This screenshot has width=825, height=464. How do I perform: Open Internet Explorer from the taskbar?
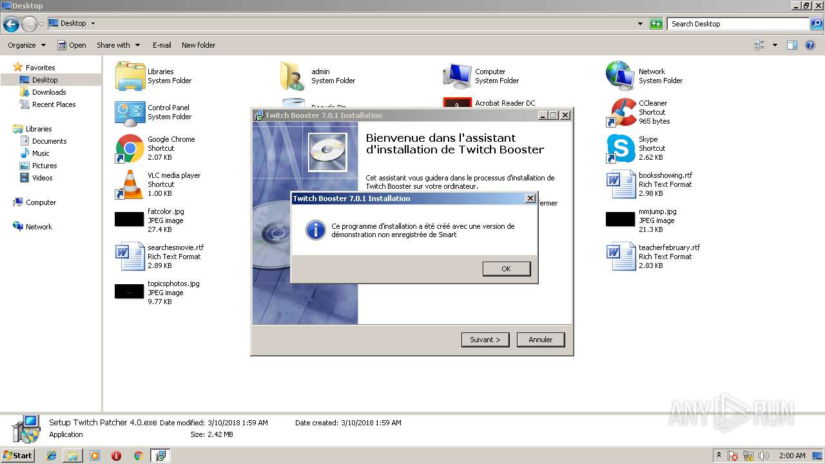pos(52,456)
